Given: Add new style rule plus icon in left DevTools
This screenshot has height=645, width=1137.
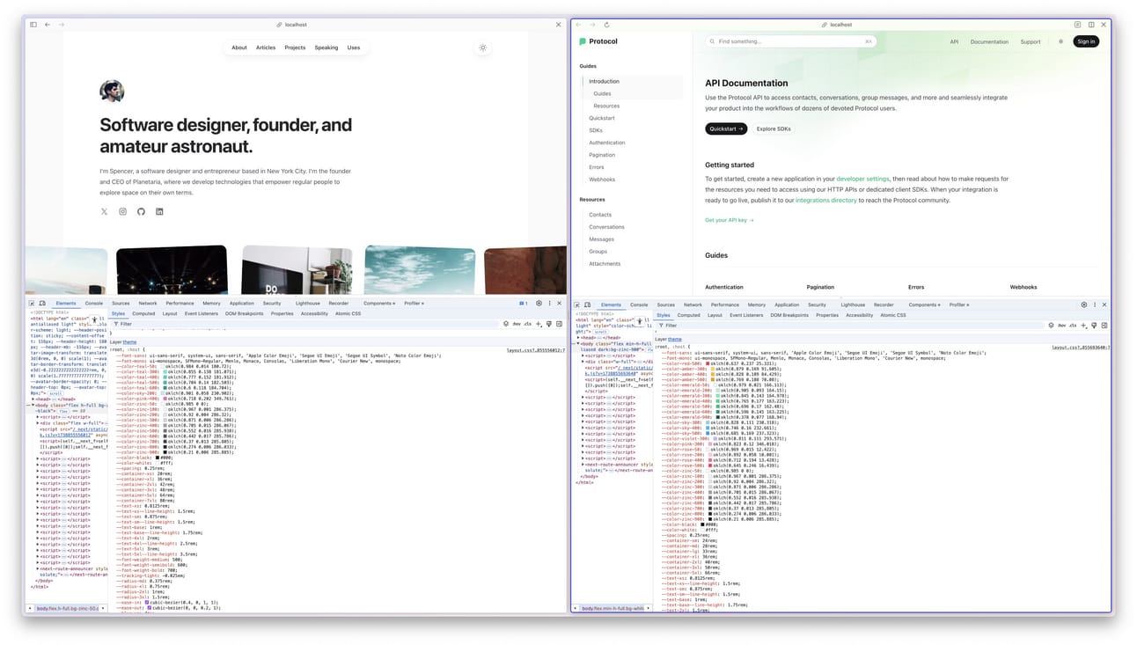Looking at the screenshot, I should point(539,324).
